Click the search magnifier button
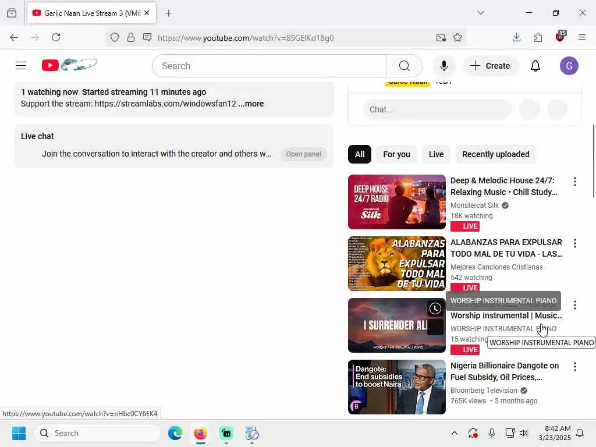The image size is (596, 447). 405,66
